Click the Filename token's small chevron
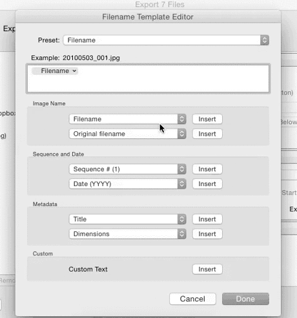 (74, 71)
